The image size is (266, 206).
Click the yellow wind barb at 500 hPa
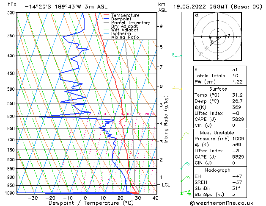(x=177, y=88)
